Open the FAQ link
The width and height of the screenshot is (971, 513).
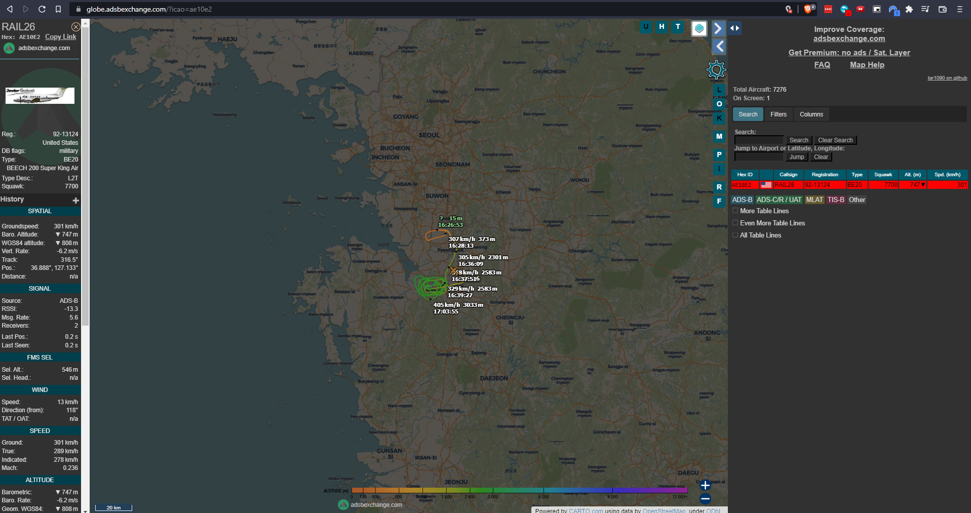(822, 65)
